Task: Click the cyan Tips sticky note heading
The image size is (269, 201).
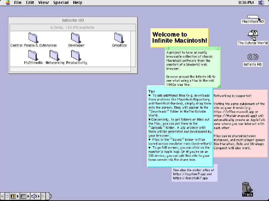Action: click(x=152, y=91)
